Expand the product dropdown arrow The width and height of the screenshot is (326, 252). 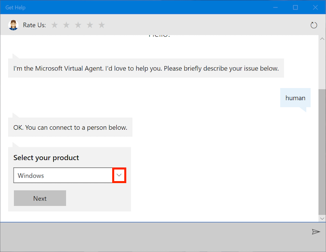tap(119, 175)
